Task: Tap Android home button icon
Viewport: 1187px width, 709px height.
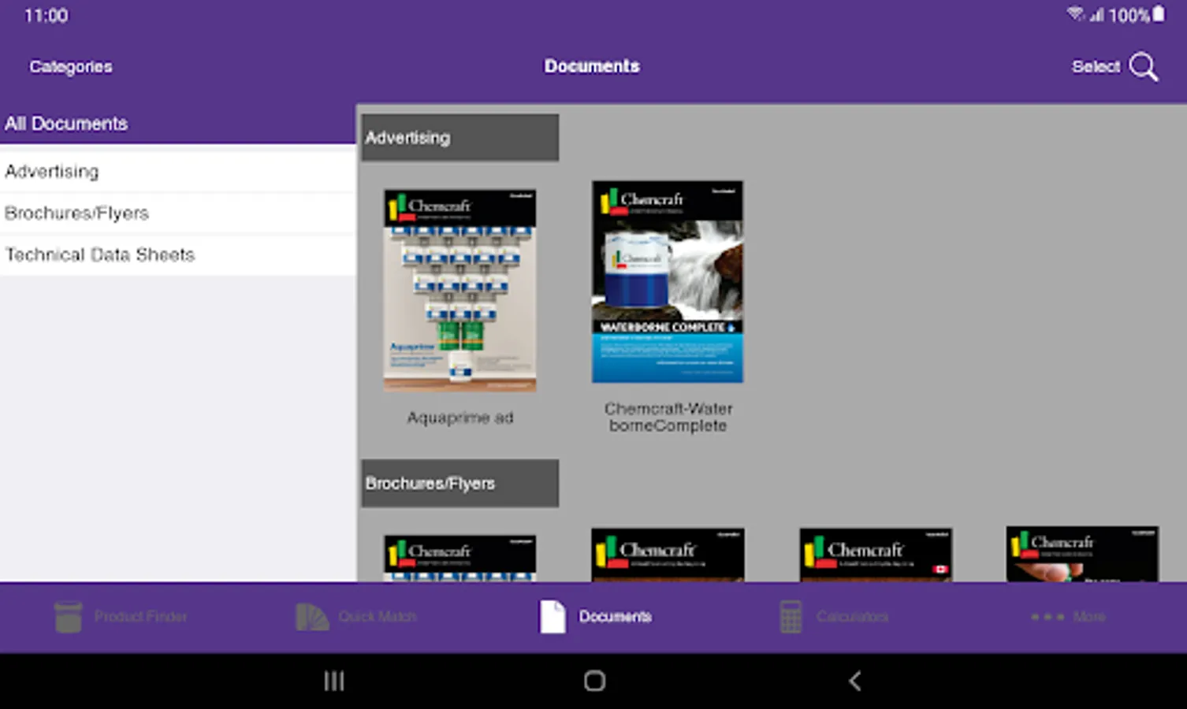Action: coord(594,681)
